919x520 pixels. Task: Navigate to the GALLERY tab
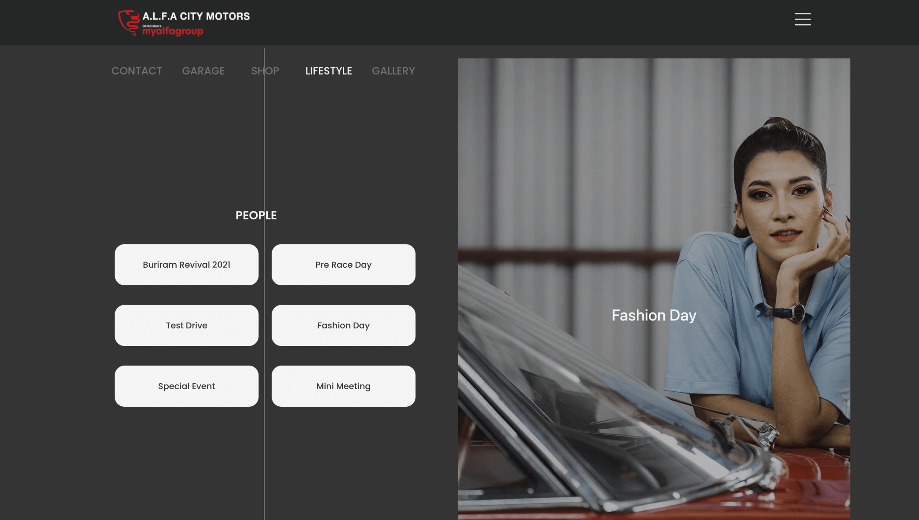click(393, 71)
